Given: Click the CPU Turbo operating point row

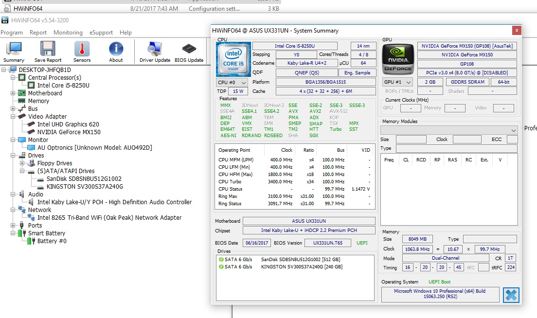Looking at the screenshot, I should [x=295, y=182].
